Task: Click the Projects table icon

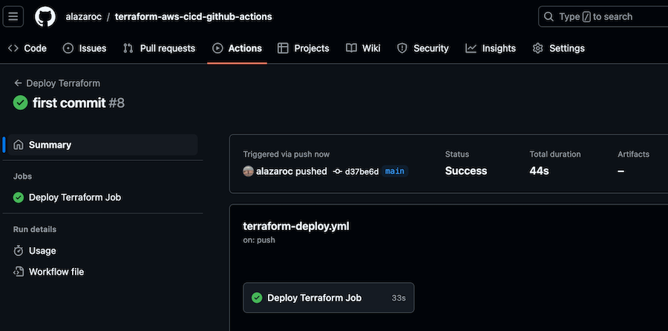Action: pyautogui.click(x=283, y=48)
